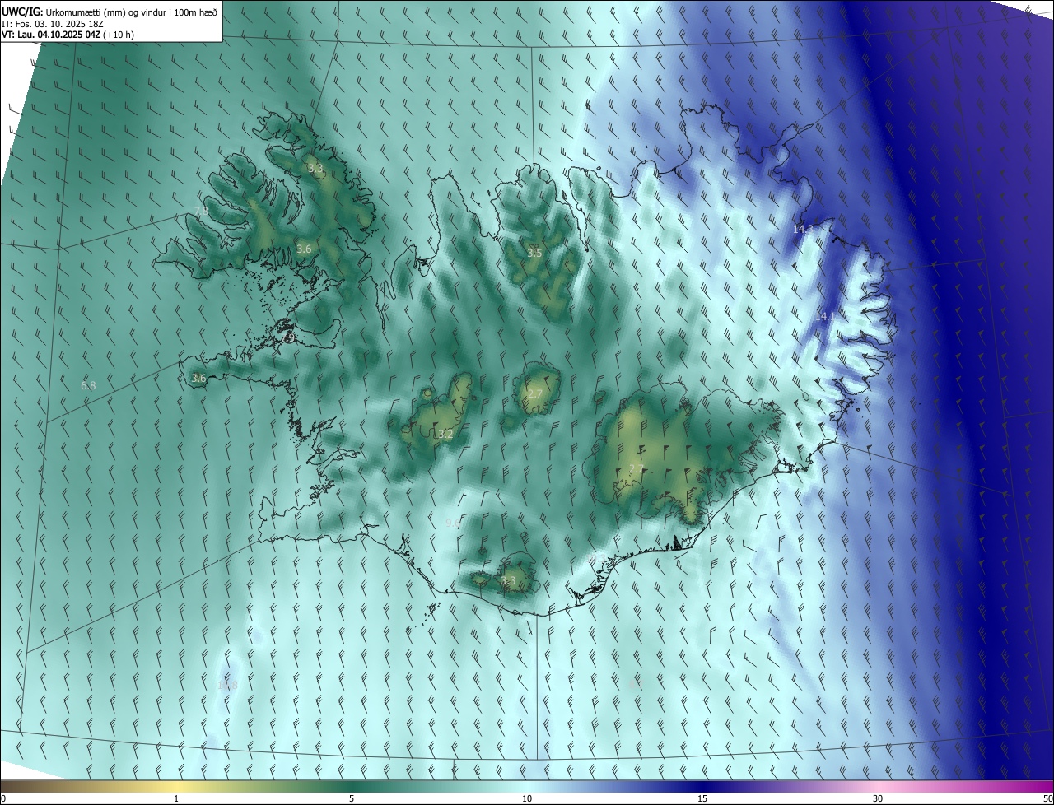Click the 0 tick on the color scale
The height and width of the screenshot is (805, 1054).
[3, 798]
